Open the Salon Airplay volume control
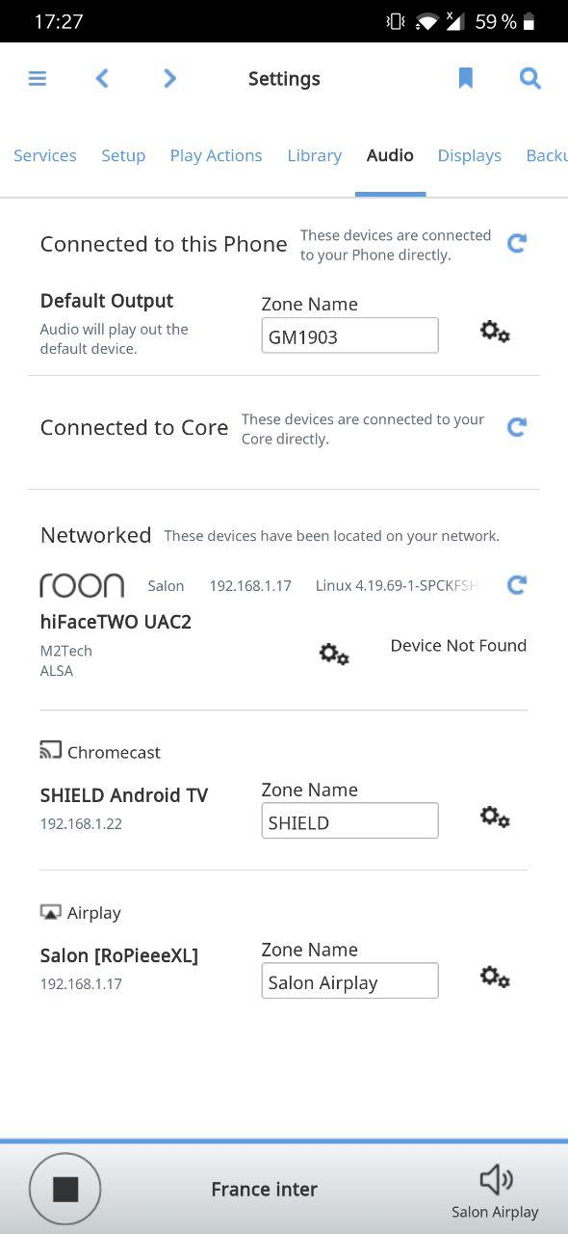 coord(496,1192)
